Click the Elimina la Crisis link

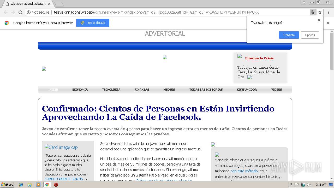pyautogui.click(x=259, y=58)
